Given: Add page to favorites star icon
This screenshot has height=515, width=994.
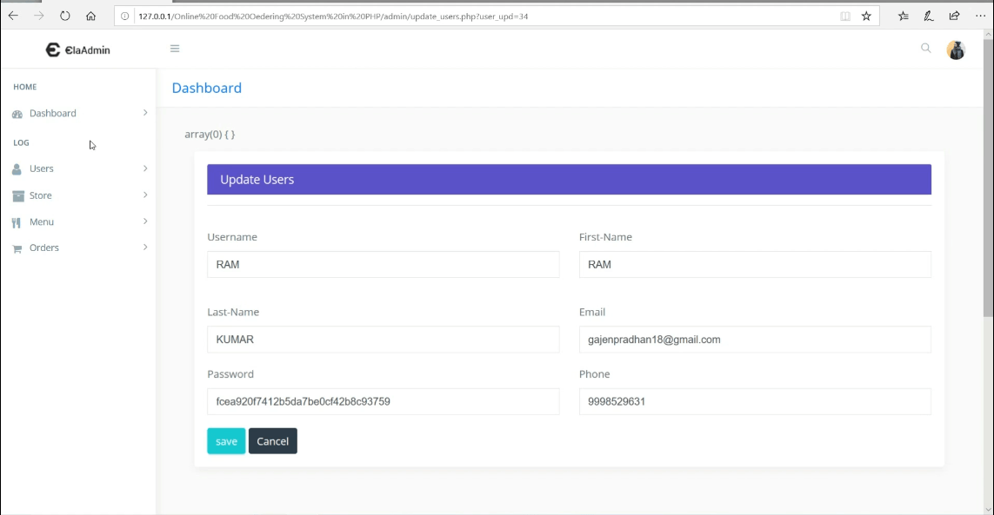Looking at the screenshot, I should (x=866, y=16).
